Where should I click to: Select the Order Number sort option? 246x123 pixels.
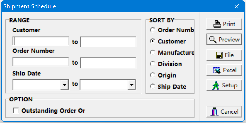(x=152, y=30)
